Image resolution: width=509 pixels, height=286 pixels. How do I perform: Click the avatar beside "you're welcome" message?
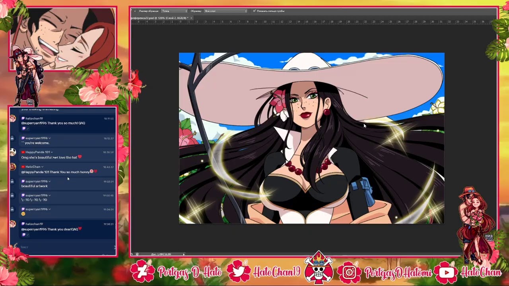[x=13, y=138]
